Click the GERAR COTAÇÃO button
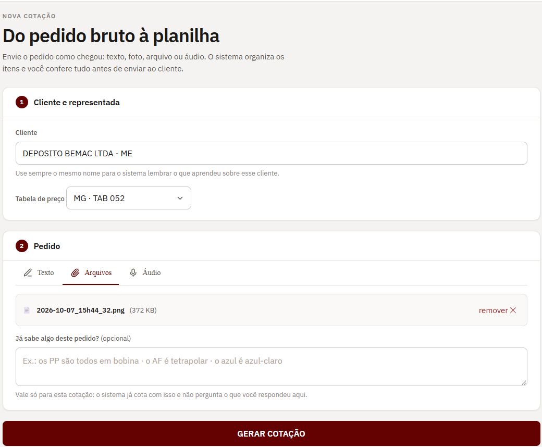 tap(272, 433)
